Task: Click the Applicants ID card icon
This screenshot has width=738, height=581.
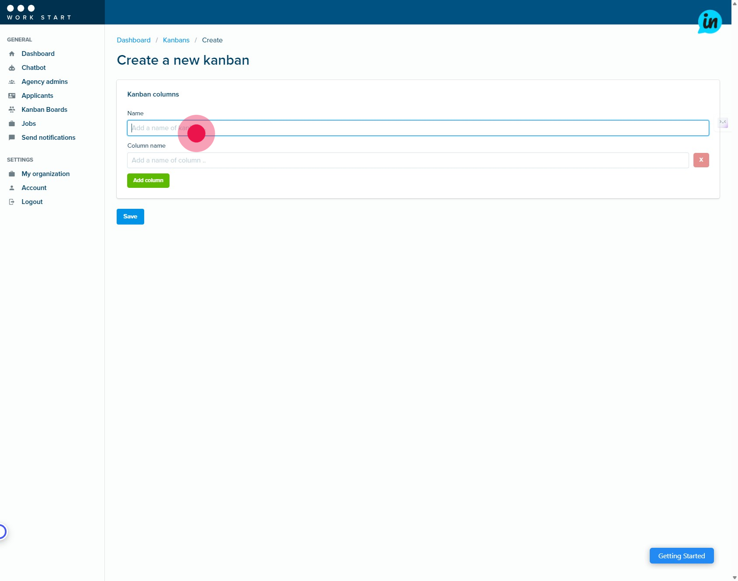Action: (12, 96)
